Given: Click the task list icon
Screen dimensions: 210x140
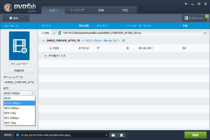Looking at the screenshot, I should point(186,18).
